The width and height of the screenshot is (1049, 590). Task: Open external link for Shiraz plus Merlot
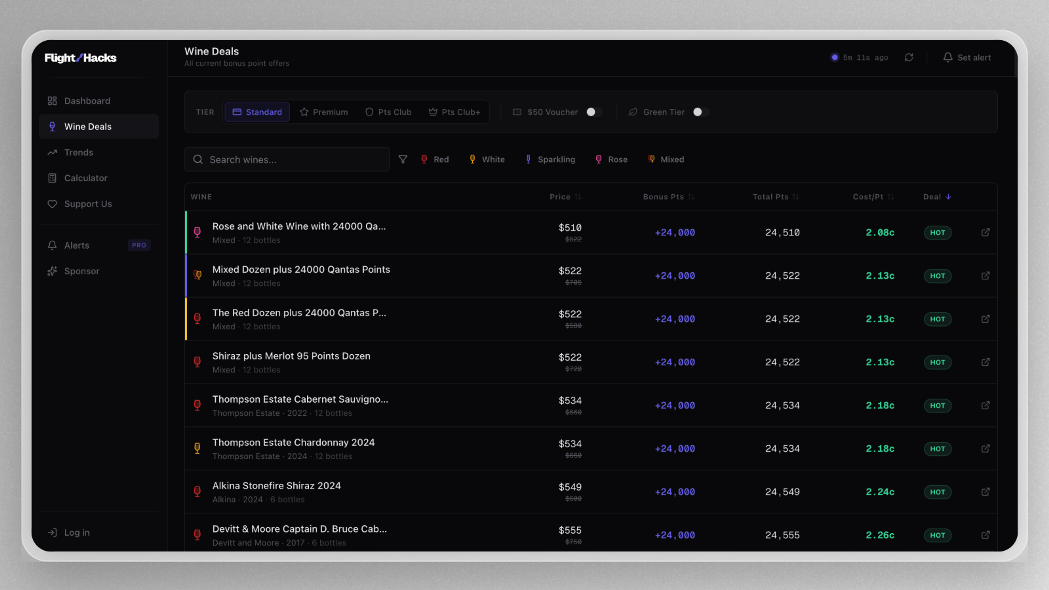[x=985, y=362]
